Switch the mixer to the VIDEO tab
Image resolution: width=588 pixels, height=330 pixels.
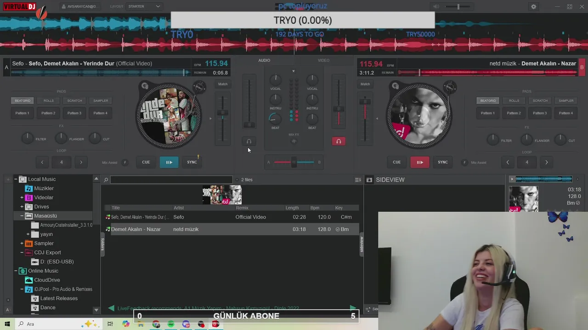[x=323, y=60]
